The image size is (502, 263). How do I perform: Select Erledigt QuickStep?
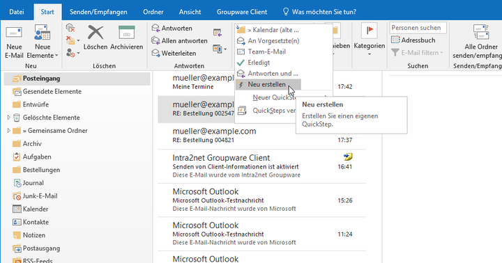[268, 63]
